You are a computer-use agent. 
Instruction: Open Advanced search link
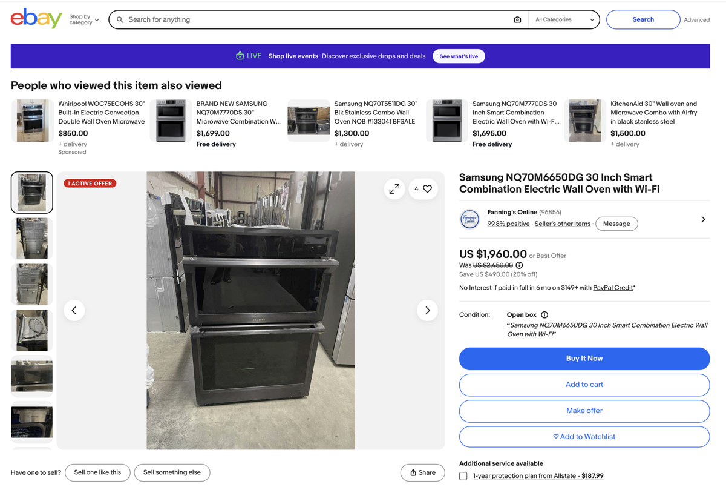click(697, 20)
